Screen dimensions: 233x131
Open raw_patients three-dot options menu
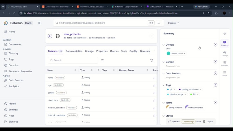coord(152,36)
